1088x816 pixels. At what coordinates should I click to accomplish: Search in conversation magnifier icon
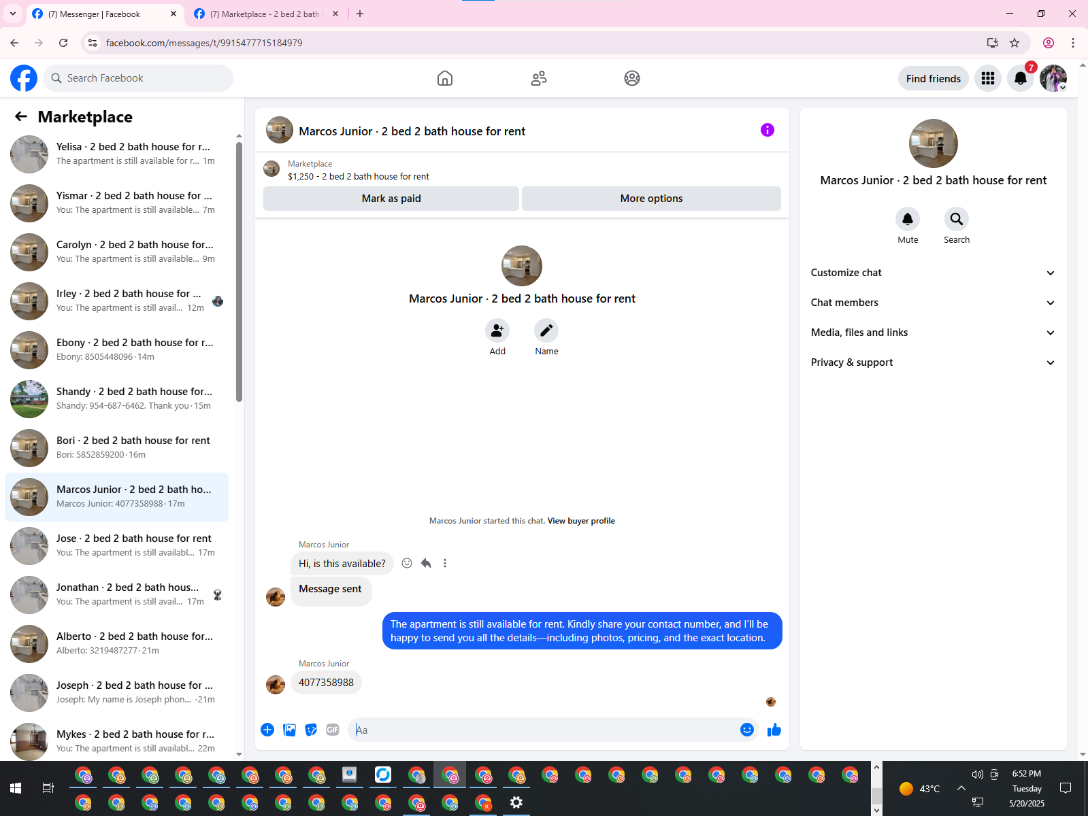[957, 219]
